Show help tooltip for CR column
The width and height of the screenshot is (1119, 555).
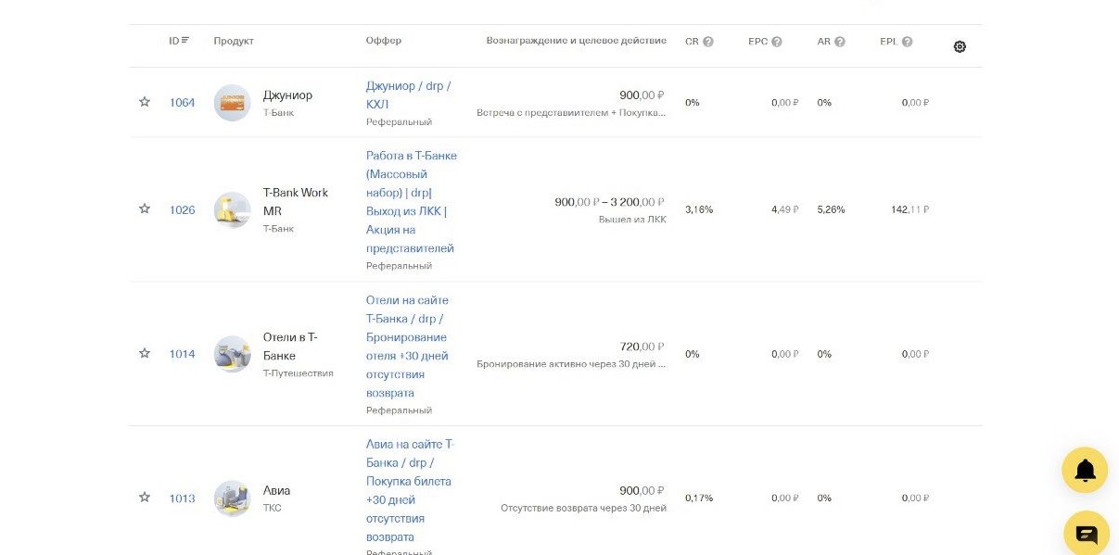tap(708, 42)
